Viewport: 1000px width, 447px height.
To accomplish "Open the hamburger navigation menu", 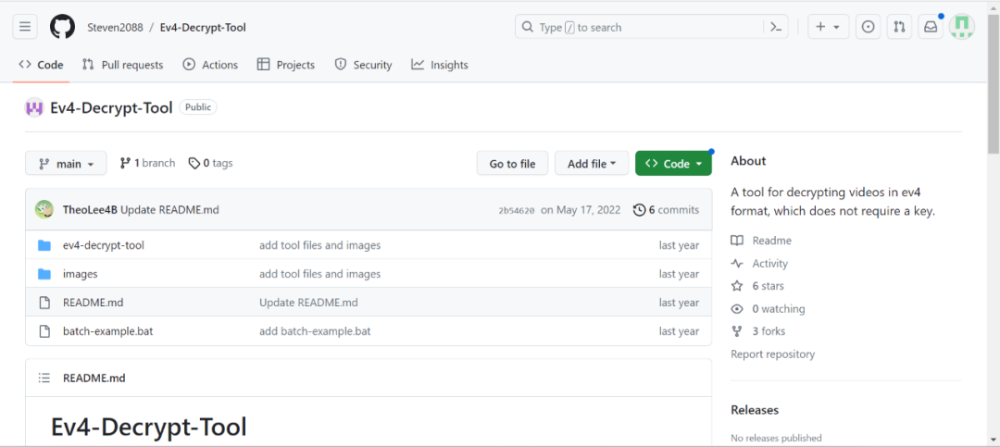I will pos(25,27).
